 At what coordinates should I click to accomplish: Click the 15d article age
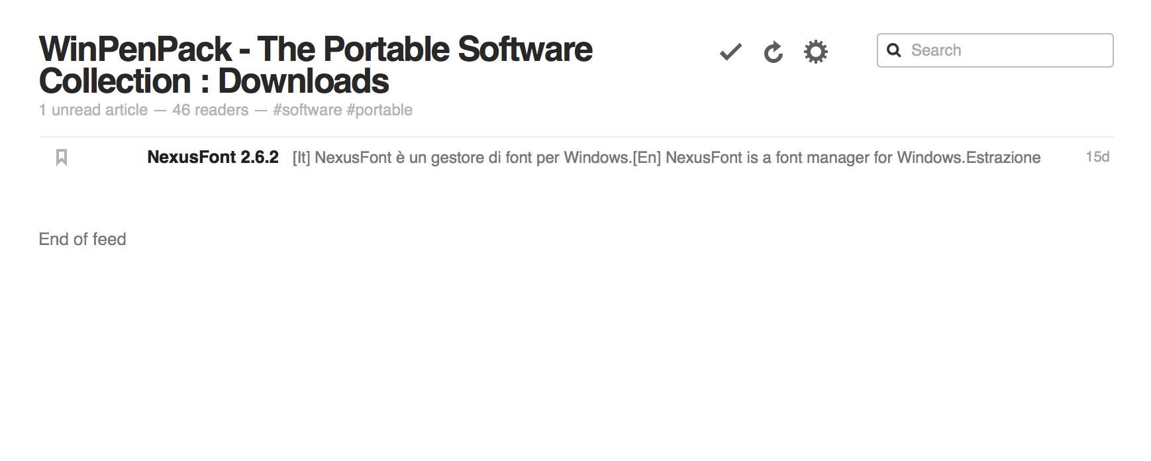(1097, 157)
